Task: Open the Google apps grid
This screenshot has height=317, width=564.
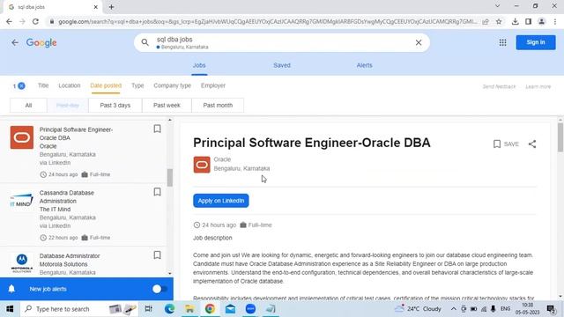Action: pyautogui.click(x=502, y=42)
